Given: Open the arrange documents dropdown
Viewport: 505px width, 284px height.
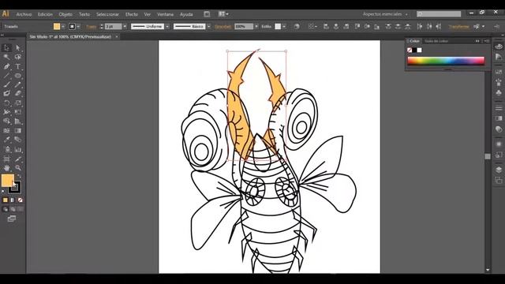Looking at the screenshot, I should coord(223,14).
